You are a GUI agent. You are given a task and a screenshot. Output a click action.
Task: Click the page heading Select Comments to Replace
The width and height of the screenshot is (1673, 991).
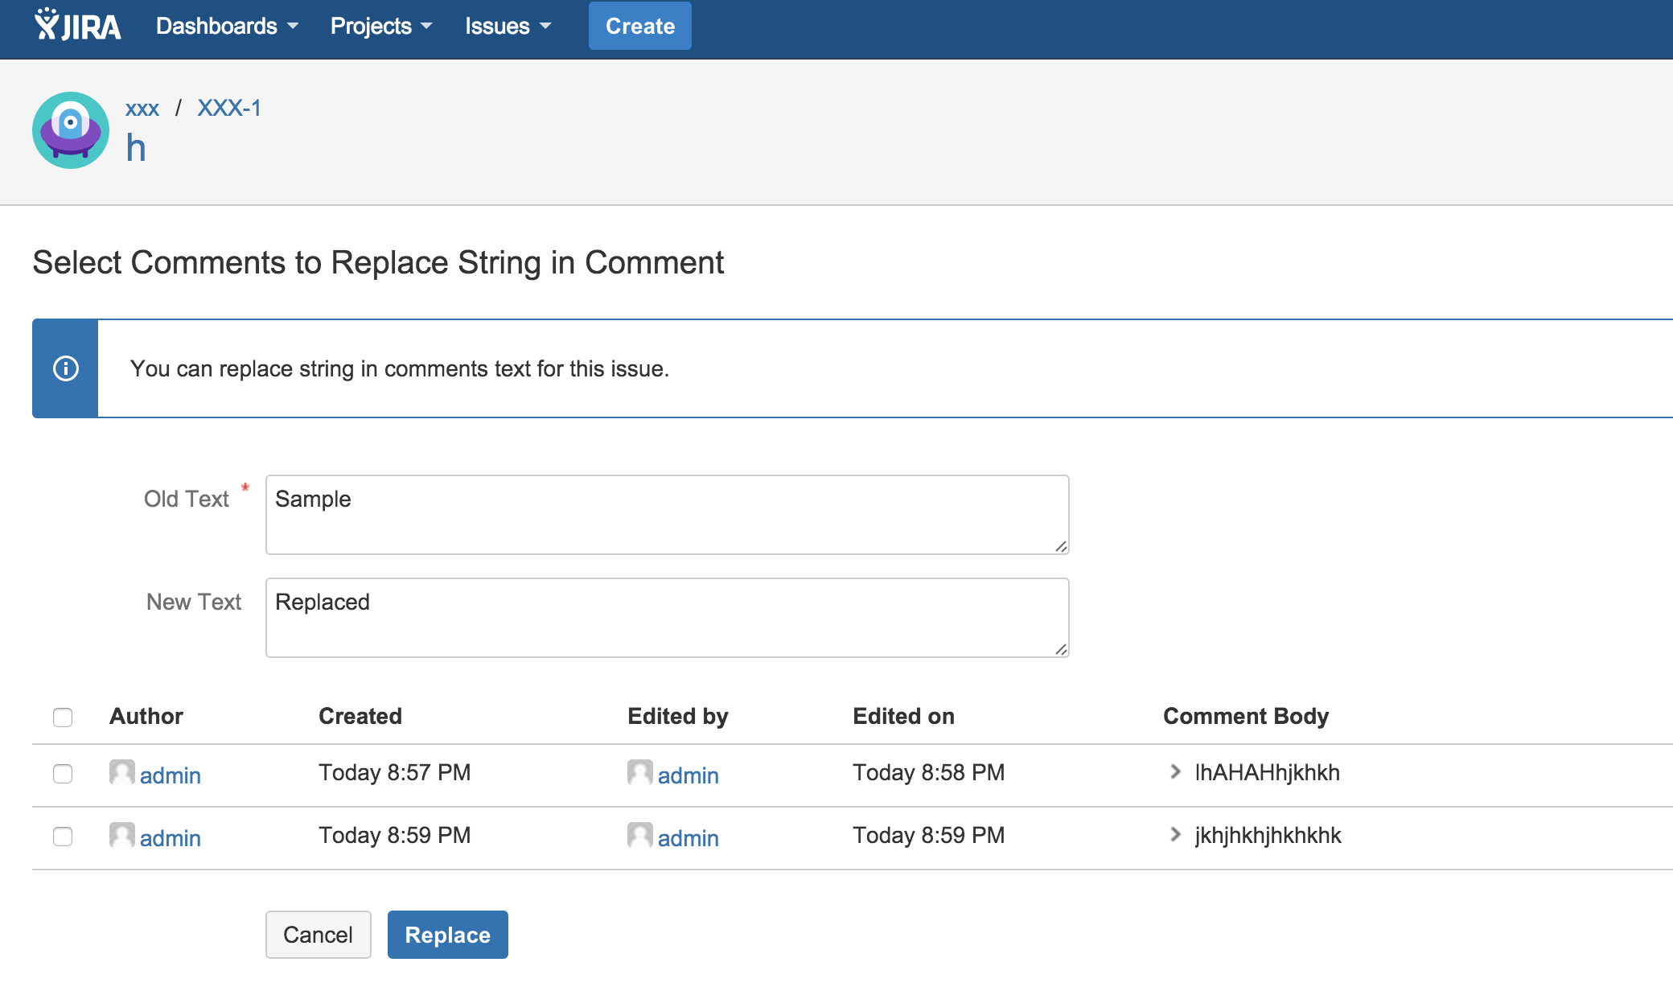[378, 263]
